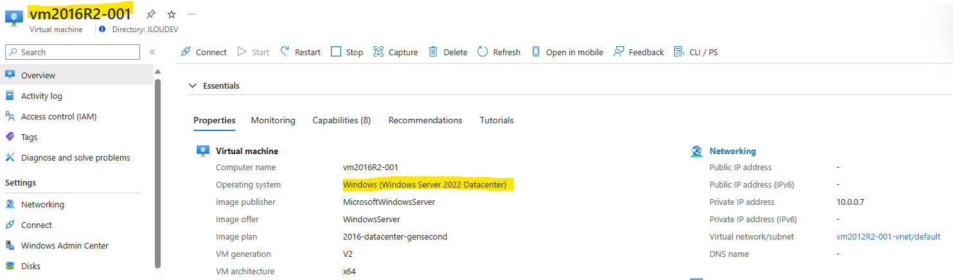953x280 pixels.
Task: Stop the virtual machine
Action: 347,52
